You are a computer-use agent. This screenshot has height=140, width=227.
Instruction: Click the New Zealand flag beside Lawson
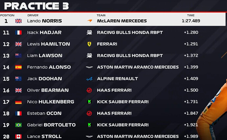18,56
